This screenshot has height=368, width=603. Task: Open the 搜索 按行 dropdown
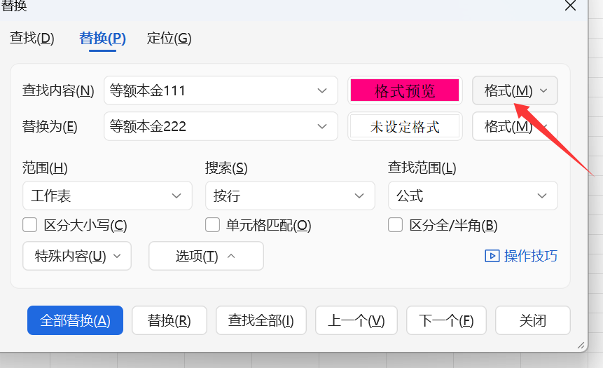click(x=290, y=196)
